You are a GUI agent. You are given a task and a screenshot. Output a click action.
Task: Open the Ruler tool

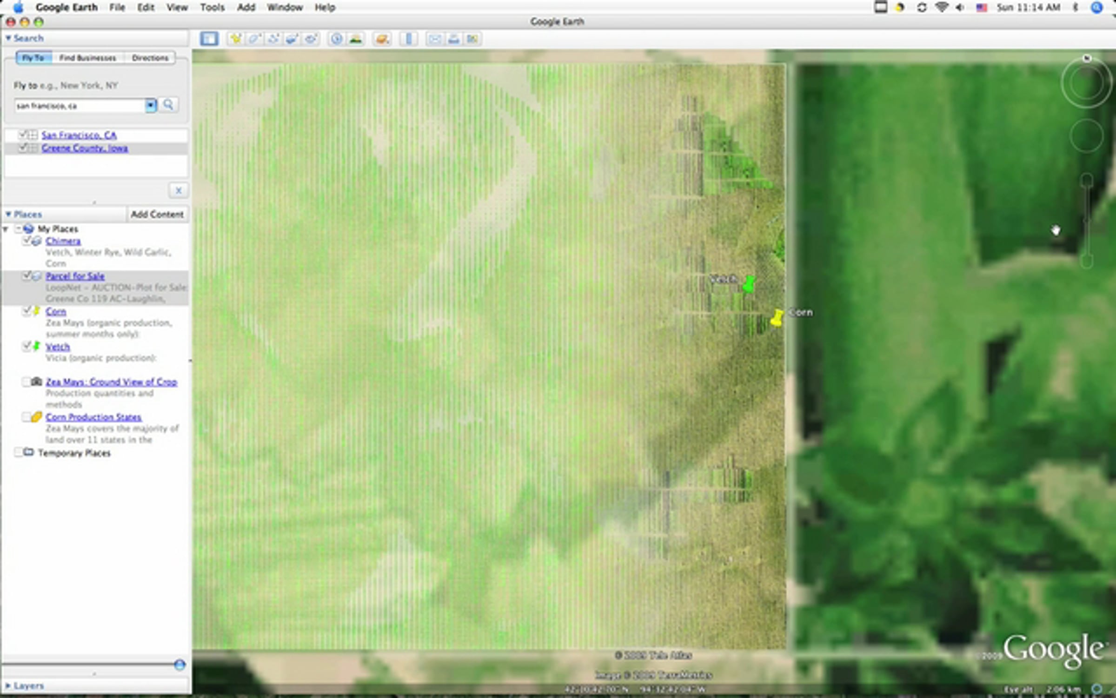coord(409,39)
